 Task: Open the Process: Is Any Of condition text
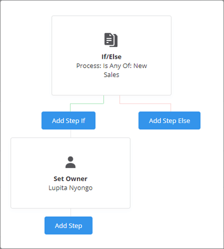point(111,70)
